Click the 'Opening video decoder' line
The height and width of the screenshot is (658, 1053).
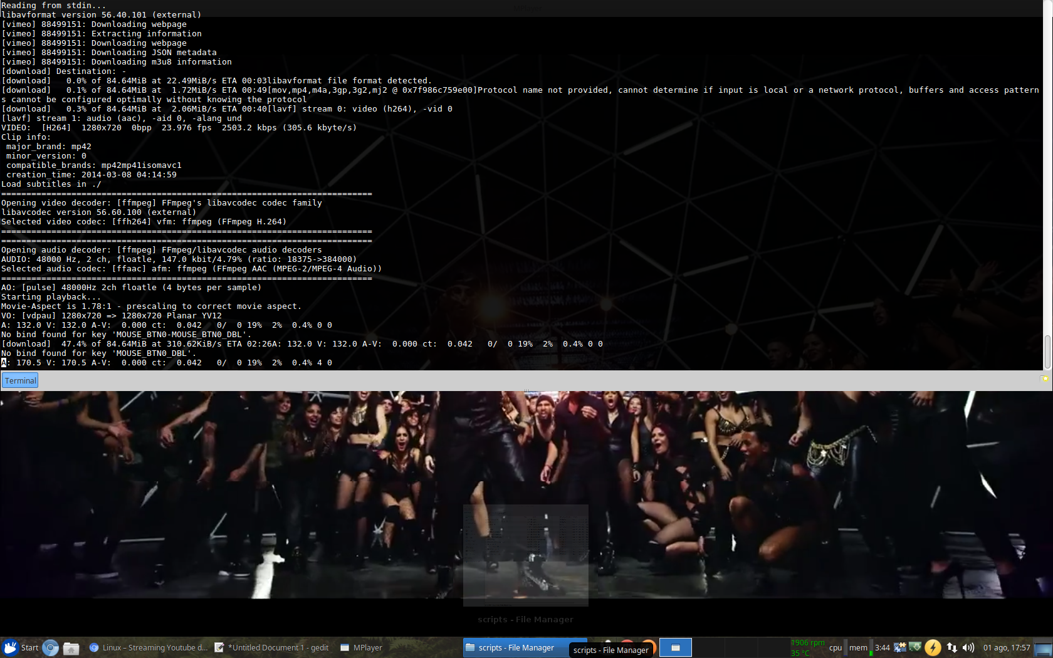coord(162,203)
